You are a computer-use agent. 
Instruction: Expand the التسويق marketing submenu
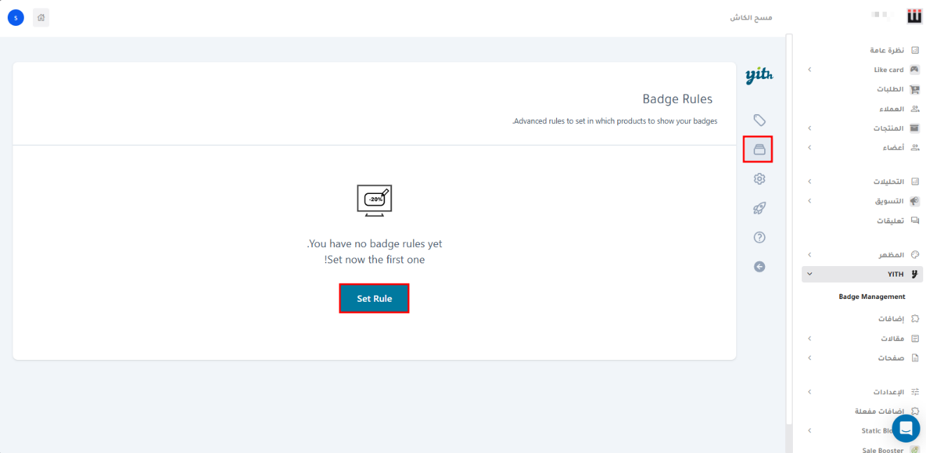(889, 201)
